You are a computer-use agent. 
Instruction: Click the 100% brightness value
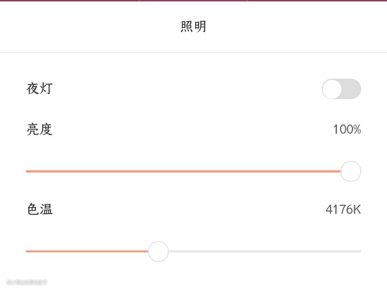pos(347,129)
